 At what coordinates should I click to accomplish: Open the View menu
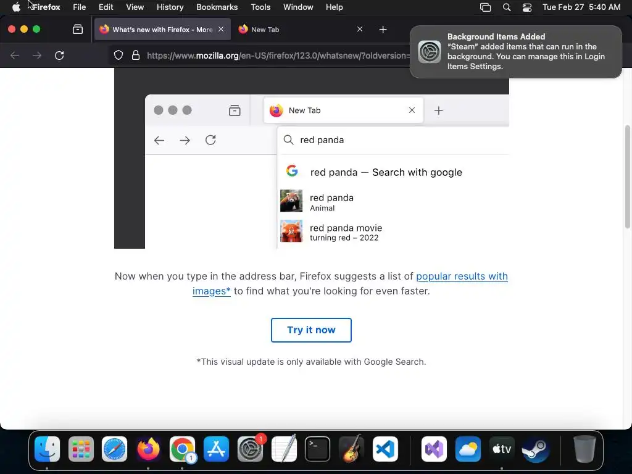click(x=135, y=7)
